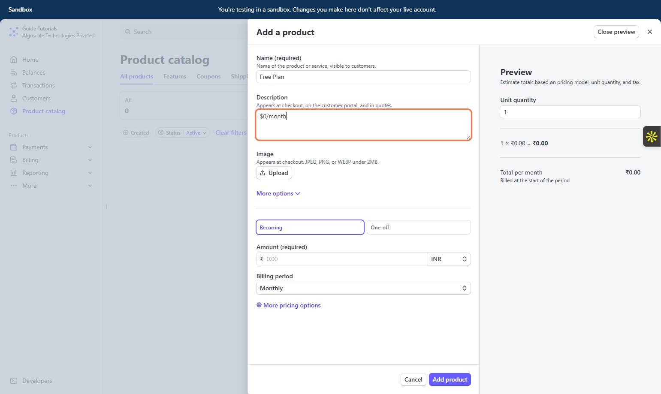
Task: Click the Payments wallet icon
Action: click(14, 147)
